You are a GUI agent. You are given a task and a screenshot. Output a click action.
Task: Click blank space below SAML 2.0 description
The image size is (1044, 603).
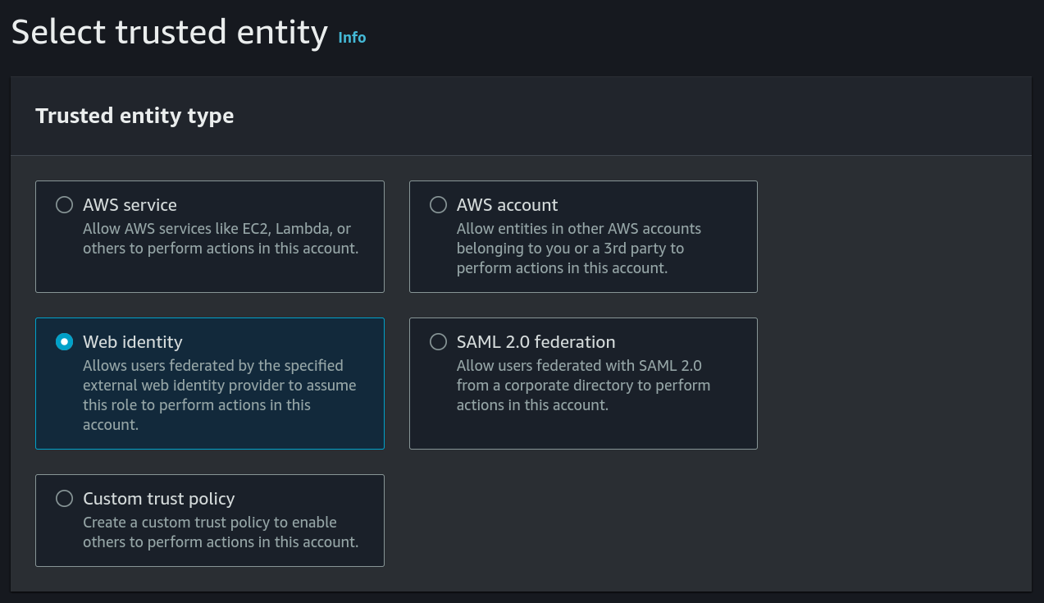(x=583, y=431)
